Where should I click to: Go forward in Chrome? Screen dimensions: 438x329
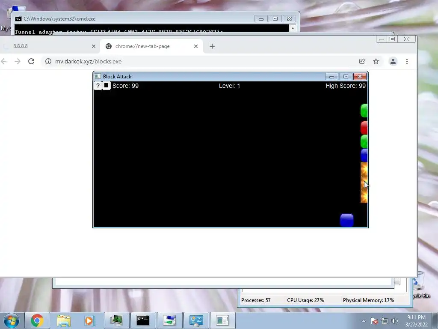pos(18,61)
